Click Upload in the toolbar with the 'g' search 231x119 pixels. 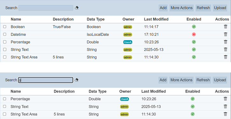[x=220, y=80]
